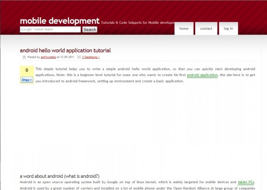The image size is (267, 190).
Task: Click the Digg count showing 0
Action: pyautogui.click(x=27, y=70)
